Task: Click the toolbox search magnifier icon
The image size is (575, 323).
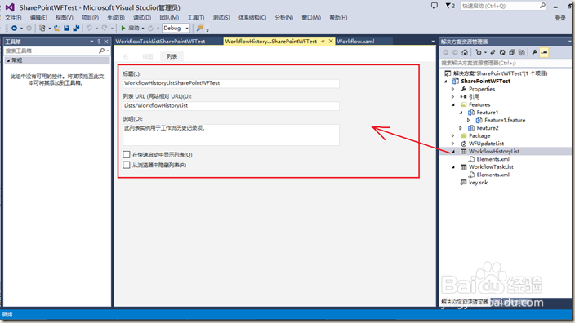Action: pos(101,51)
